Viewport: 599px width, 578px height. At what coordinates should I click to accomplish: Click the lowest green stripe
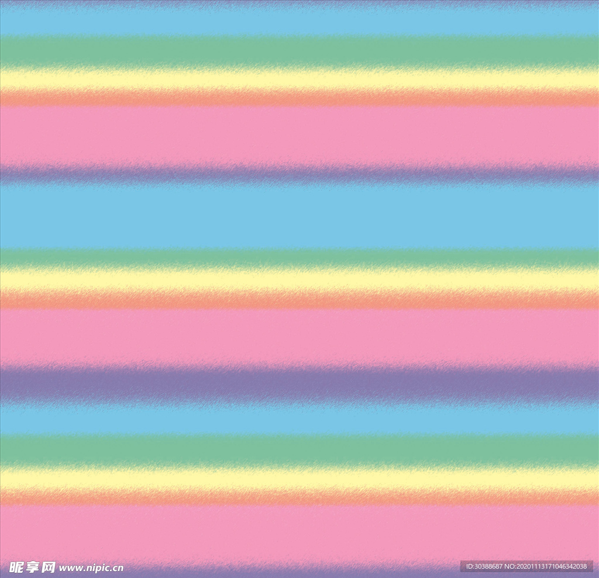299,449
